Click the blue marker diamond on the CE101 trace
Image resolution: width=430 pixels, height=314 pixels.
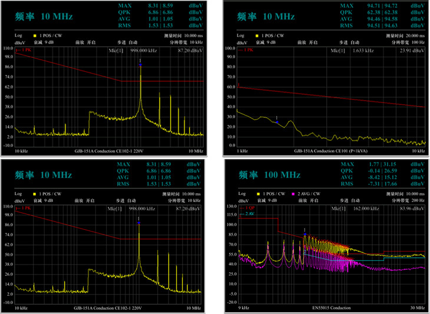coord(277,121)
